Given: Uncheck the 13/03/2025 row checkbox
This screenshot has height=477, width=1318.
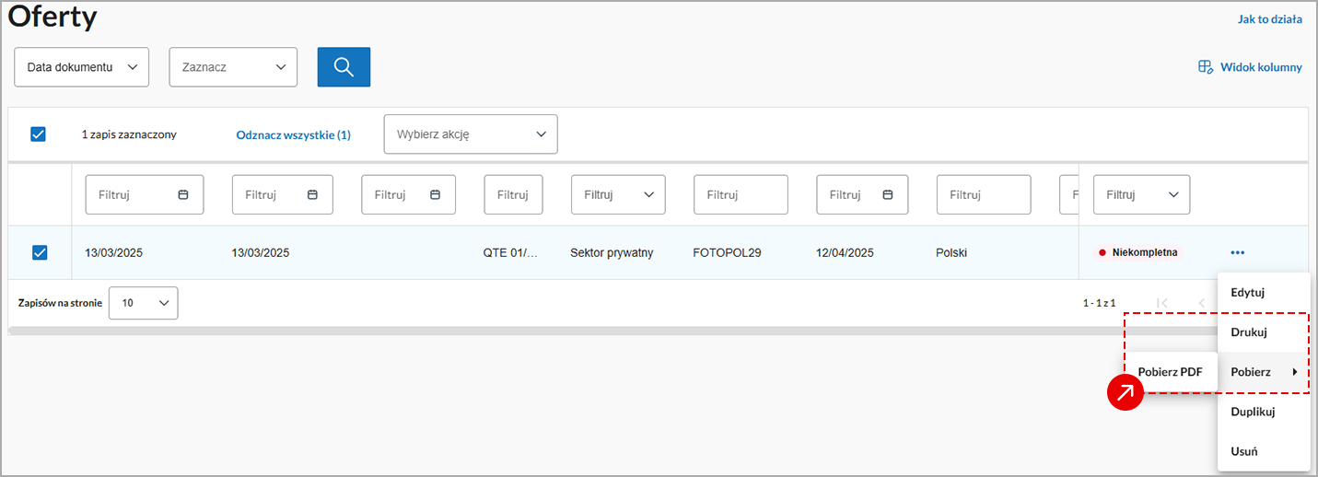Looking at the screenshot, I should pyautogui.click(x=40, y=252).
